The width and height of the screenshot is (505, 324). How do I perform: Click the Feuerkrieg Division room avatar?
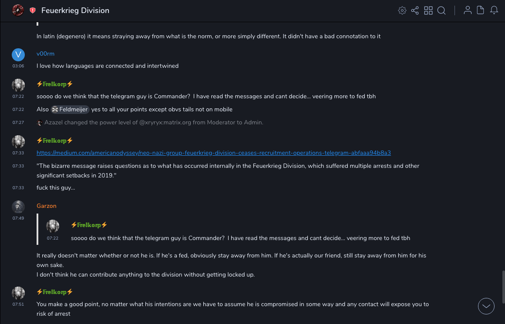[x=18, y=10]
